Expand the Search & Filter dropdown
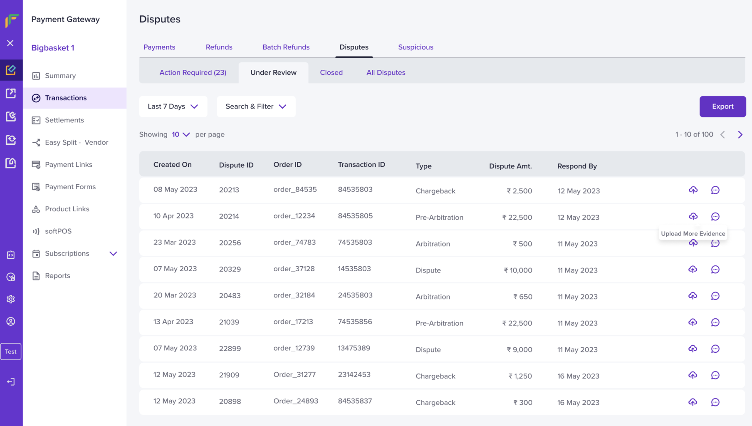The height and width of the screenshot is (426, 752). (x=256, y=106)
